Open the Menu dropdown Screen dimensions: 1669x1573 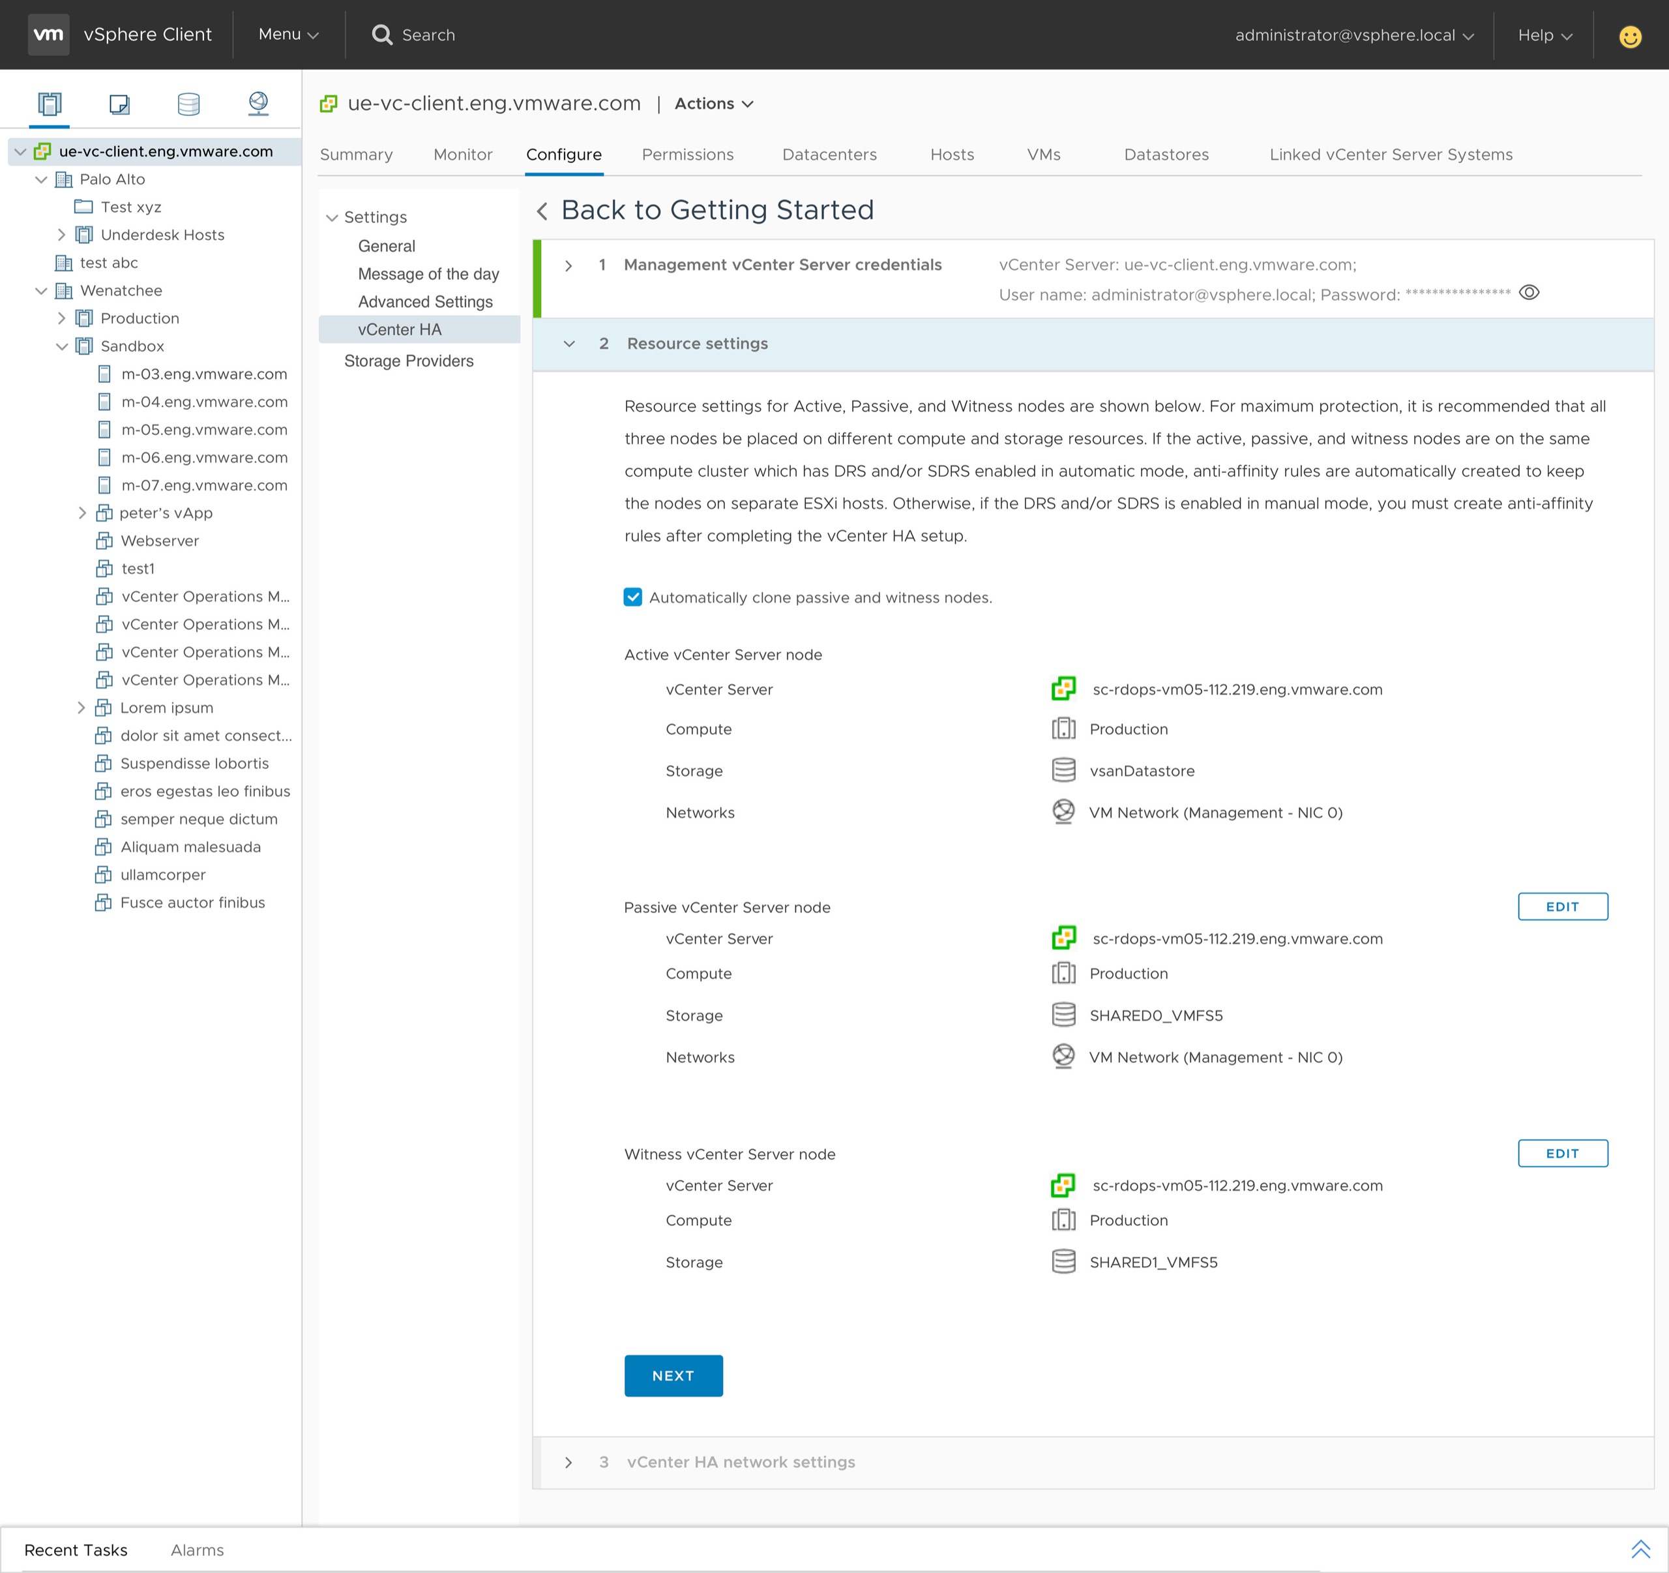point(289,35)
